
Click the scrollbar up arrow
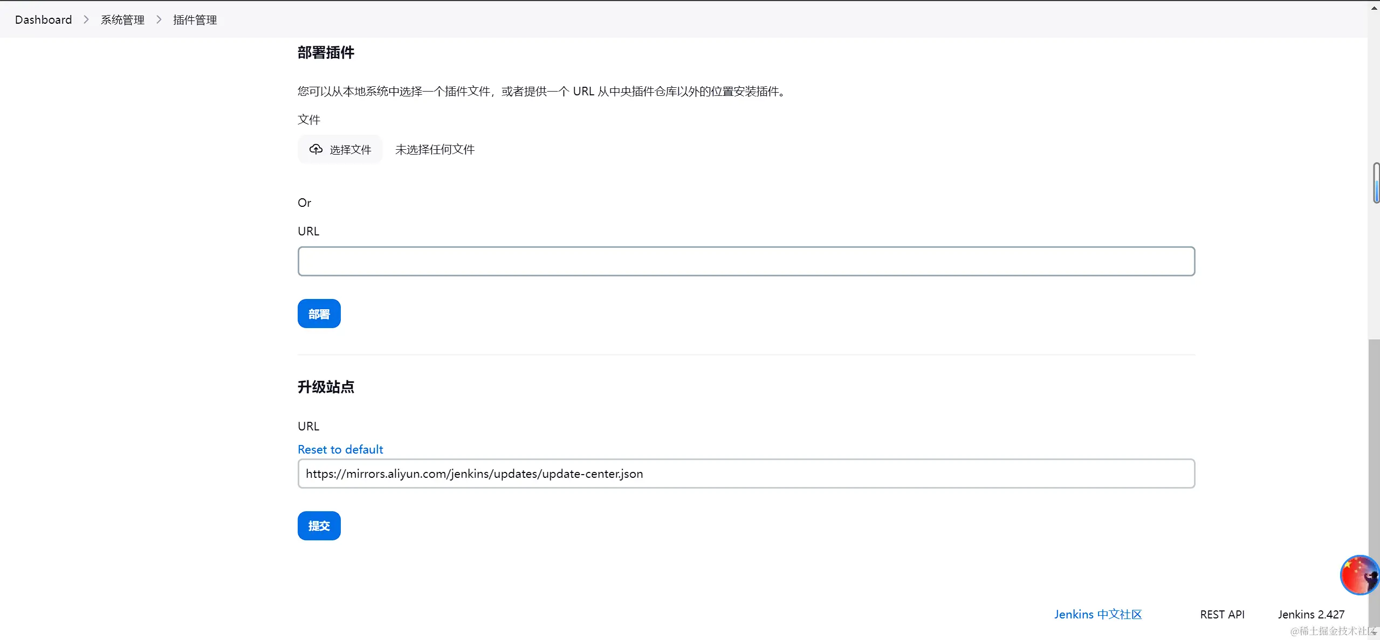click(1374, 8)
